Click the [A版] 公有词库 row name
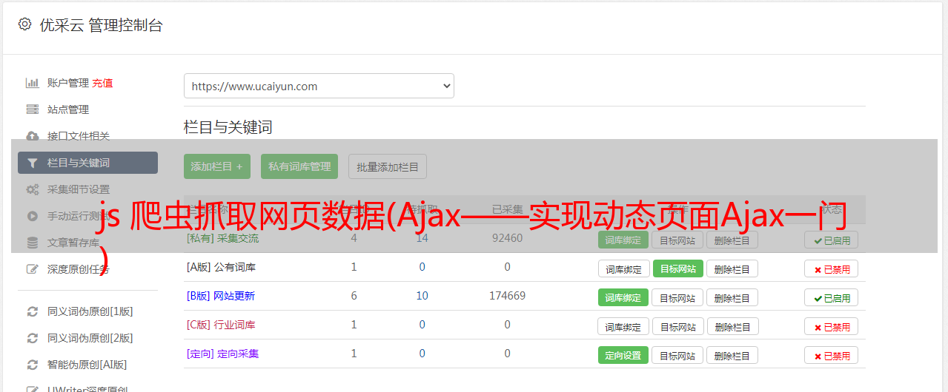The width and height of the screenshot is (948, 392). click(x=221, y=267)
